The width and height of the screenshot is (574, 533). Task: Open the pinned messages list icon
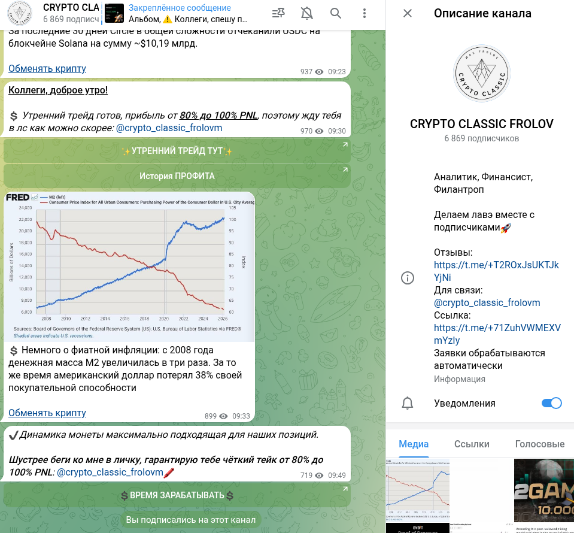pyautogui.click(x=278, y=14)
